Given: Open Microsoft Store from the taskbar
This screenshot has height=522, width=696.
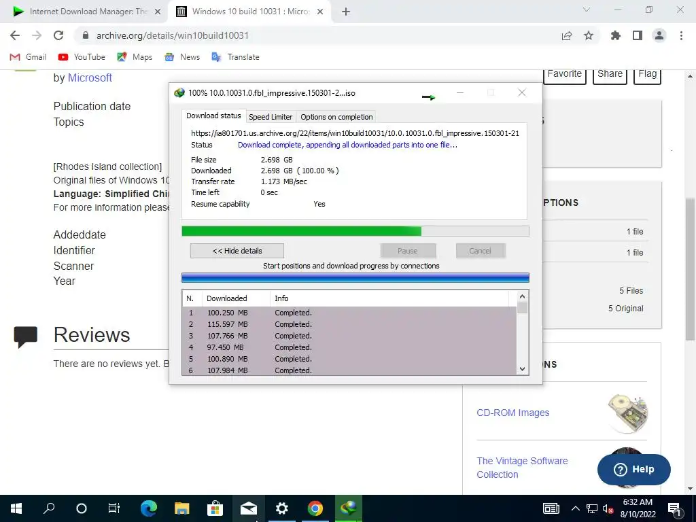Looking at the screenshot, I should pos(215,508).
